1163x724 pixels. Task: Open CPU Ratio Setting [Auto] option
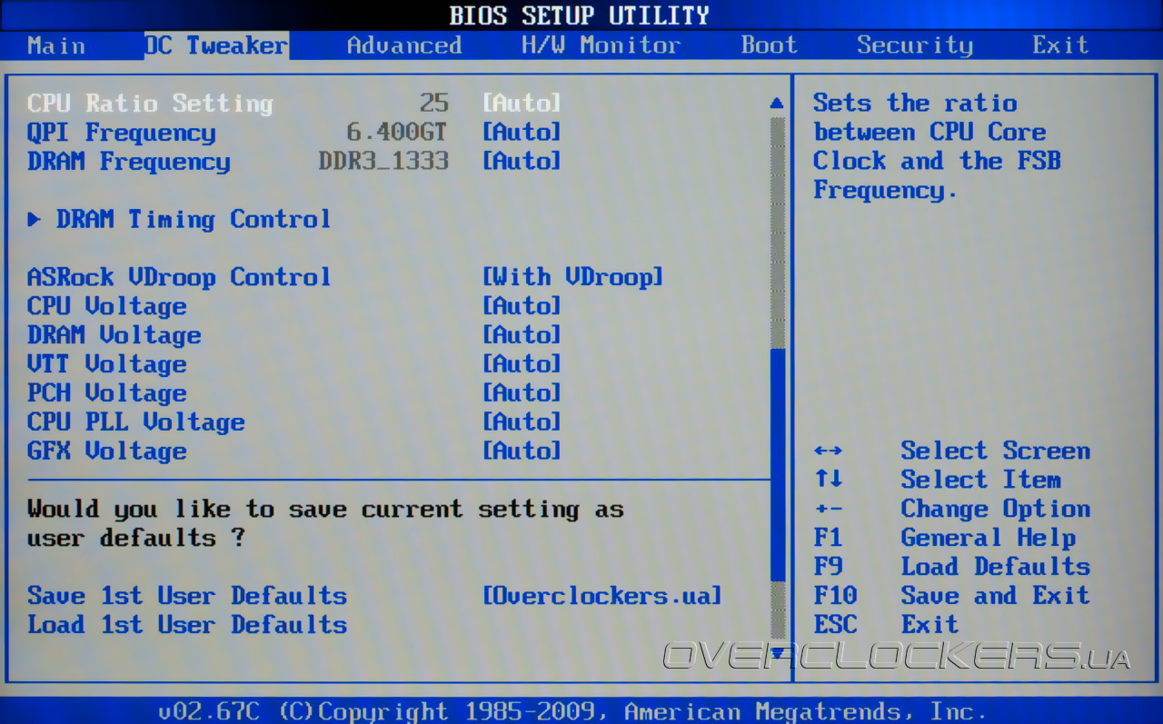pyautogui.click(x=522, y=103)
